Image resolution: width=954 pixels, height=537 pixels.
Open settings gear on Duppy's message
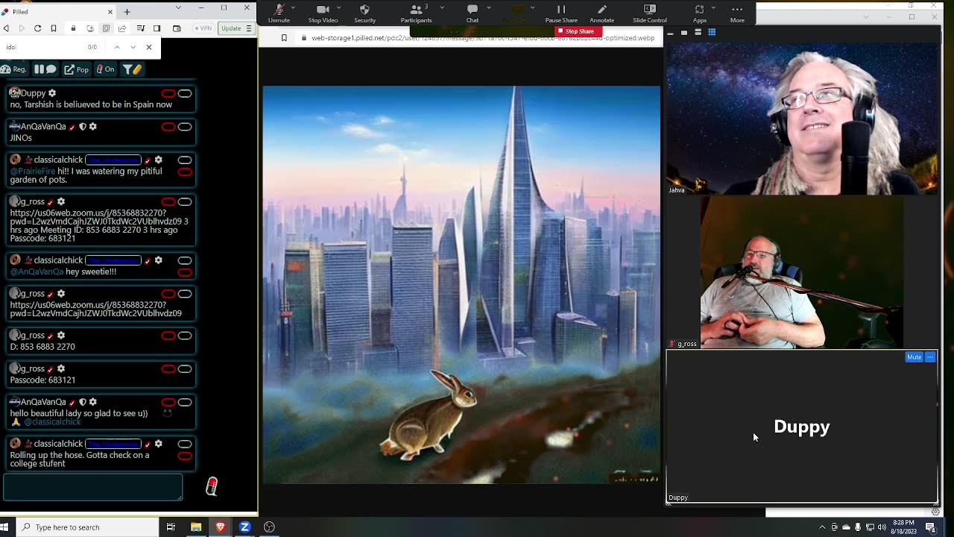click(x=52, y=93)
